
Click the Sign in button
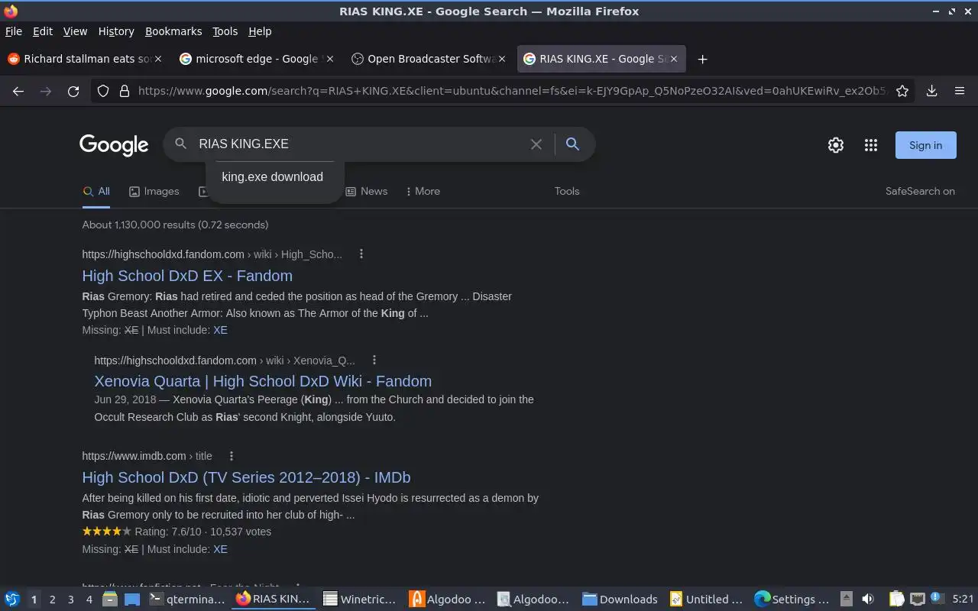pos(925,145)
